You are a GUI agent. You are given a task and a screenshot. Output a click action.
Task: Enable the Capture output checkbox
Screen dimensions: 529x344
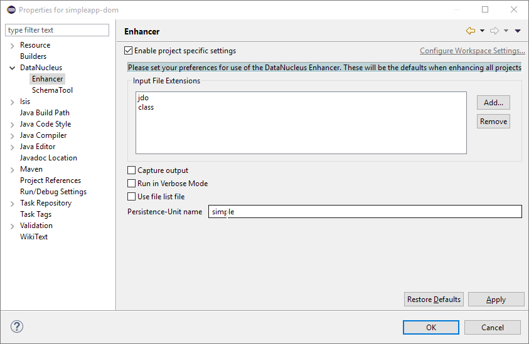131,170
